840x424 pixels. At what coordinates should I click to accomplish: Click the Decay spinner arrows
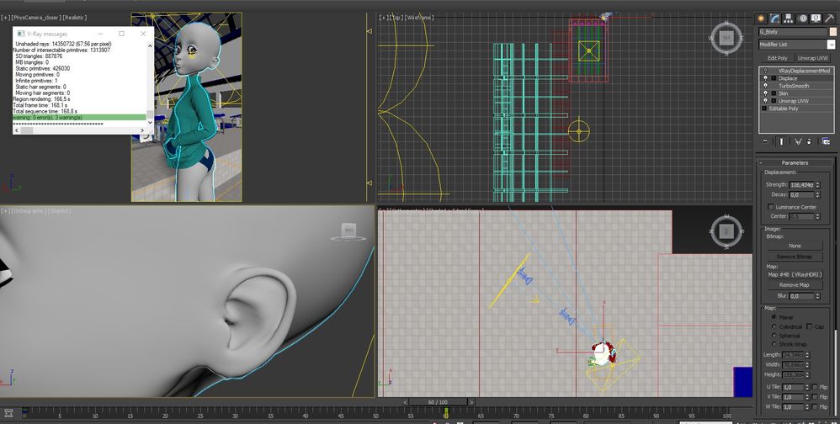coord(817,195)
